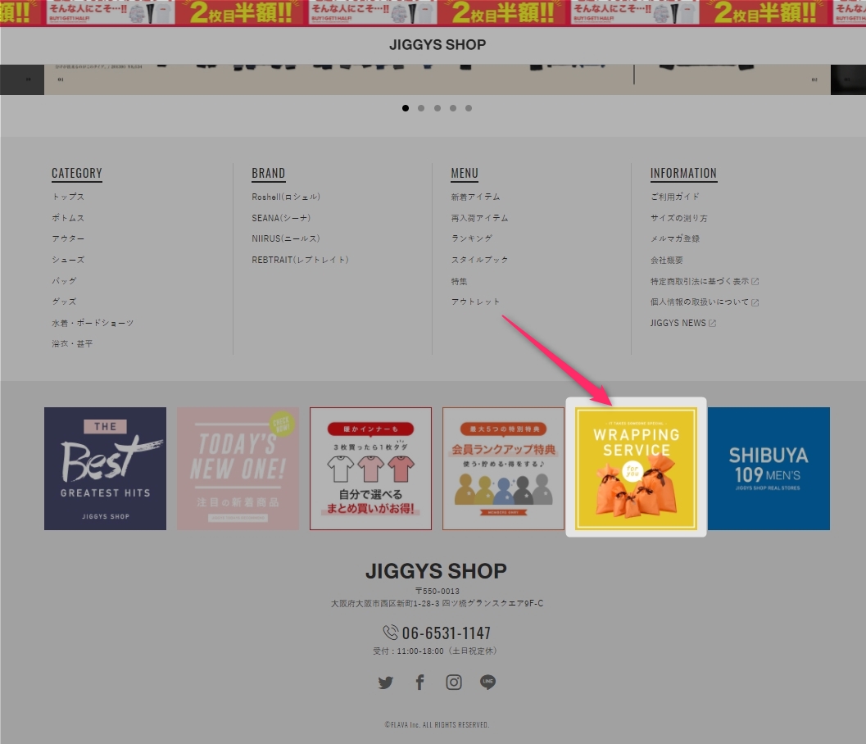Open the Roshell(ロシェル) brand link

(286, 197)
